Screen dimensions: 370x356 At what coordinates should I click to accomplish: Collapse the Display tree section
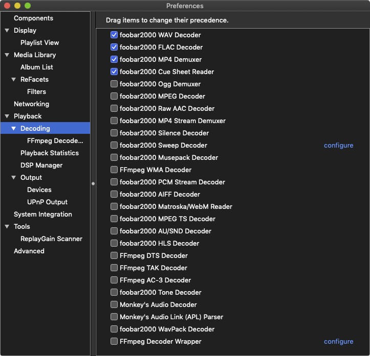click(x=7, y=31)
